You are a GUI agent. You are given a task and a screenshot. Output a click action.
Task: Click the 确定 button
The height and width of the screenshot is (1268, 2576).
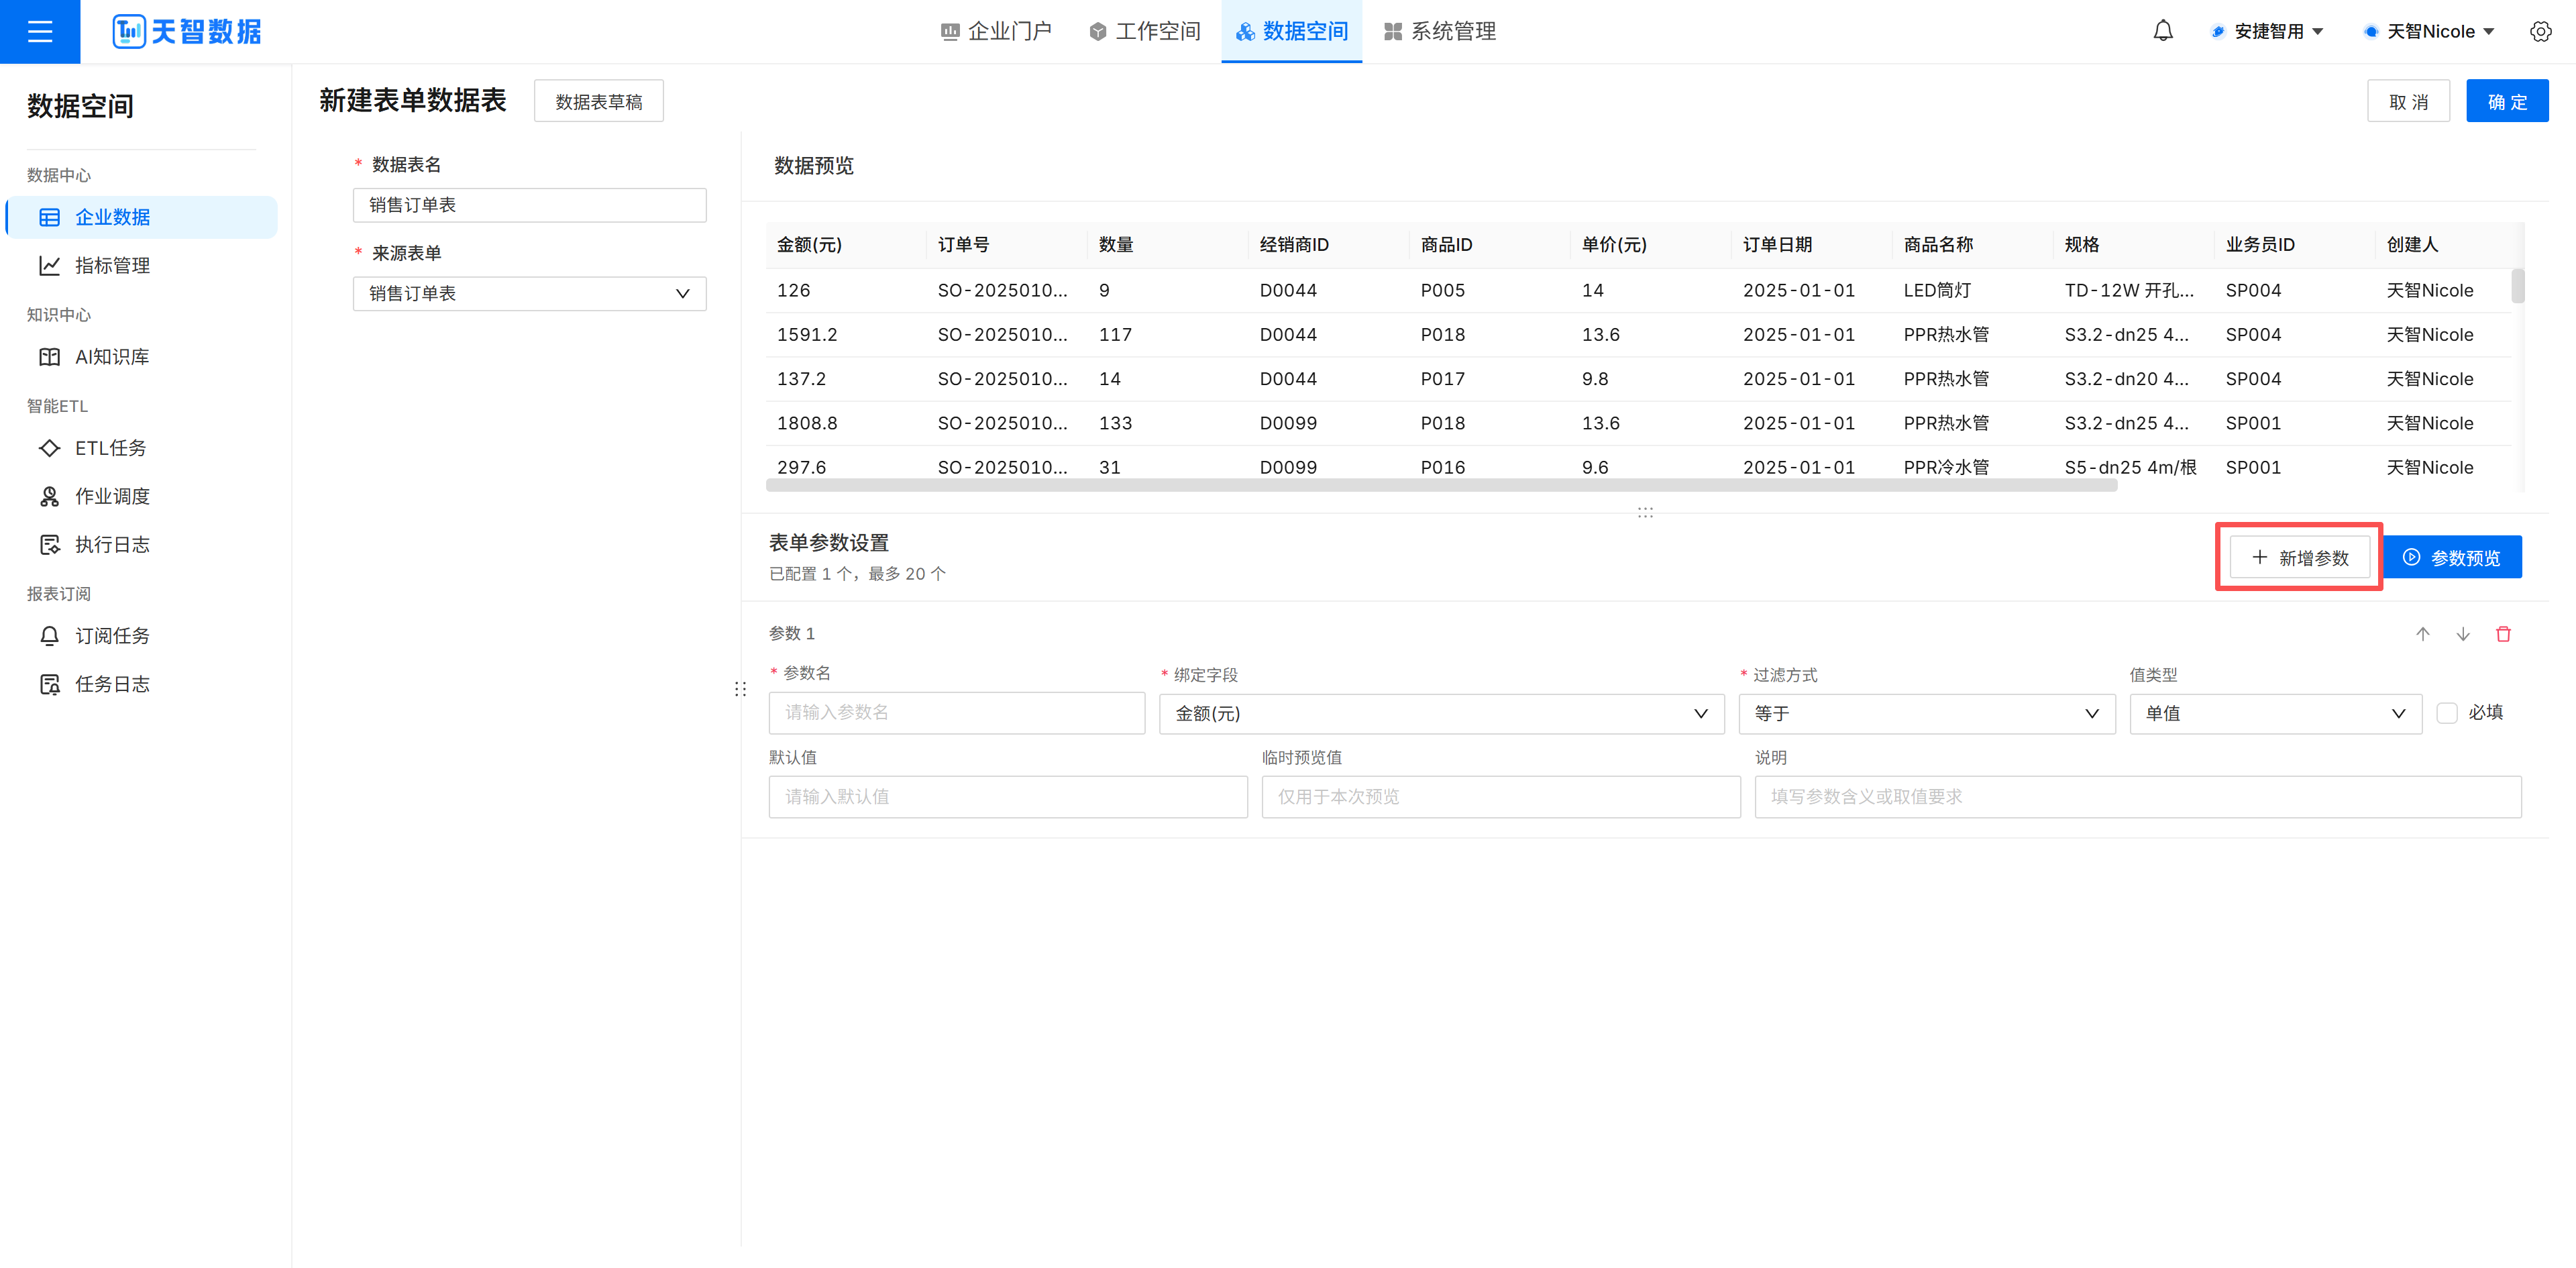pos(2507,101)
